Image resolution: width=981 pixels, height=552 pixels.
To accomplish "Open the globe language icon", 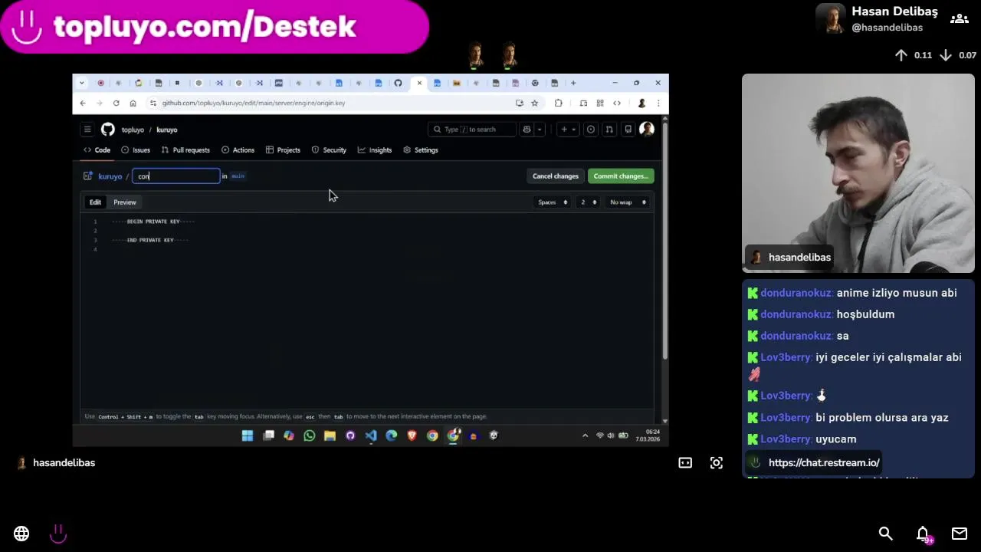I will pyautogui.click(x=21, y=534).
